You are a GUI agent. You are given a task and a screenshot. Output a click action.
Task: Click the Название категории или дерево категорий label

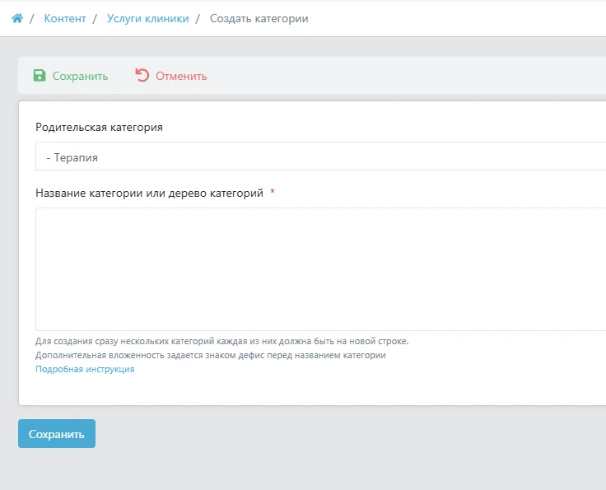149,193
